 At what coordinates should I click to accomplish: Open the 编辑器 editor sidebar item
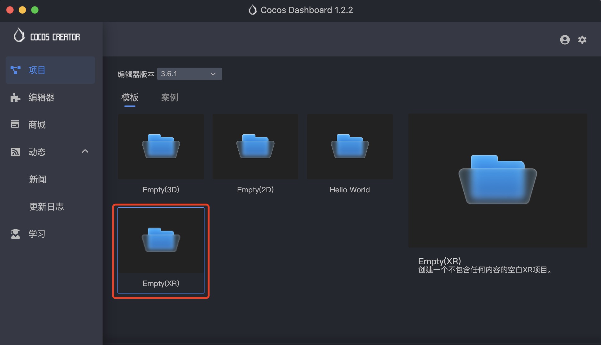coord(50,97)
